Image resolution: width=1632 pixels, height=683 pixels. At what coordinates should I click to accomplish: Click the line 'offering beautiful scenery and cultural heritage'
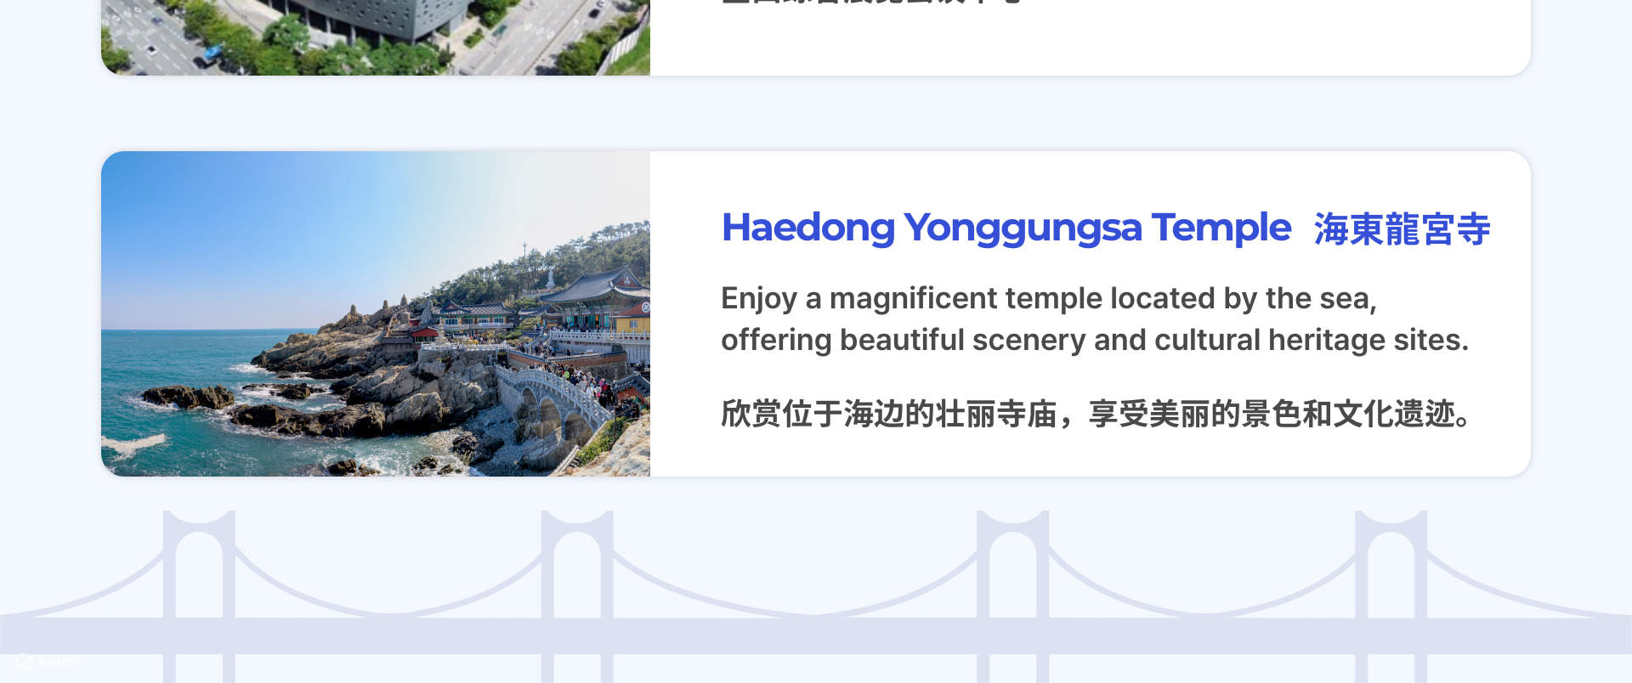point(1095,340)
